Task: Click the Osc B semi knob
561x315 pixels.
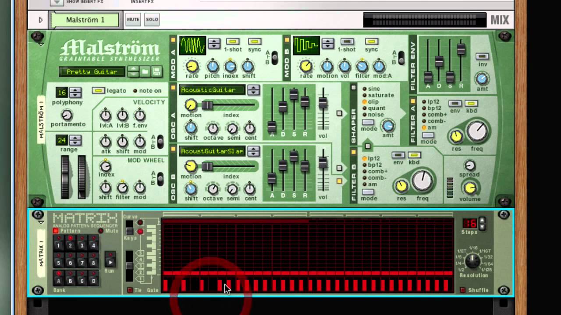Action: coord(233,189)
